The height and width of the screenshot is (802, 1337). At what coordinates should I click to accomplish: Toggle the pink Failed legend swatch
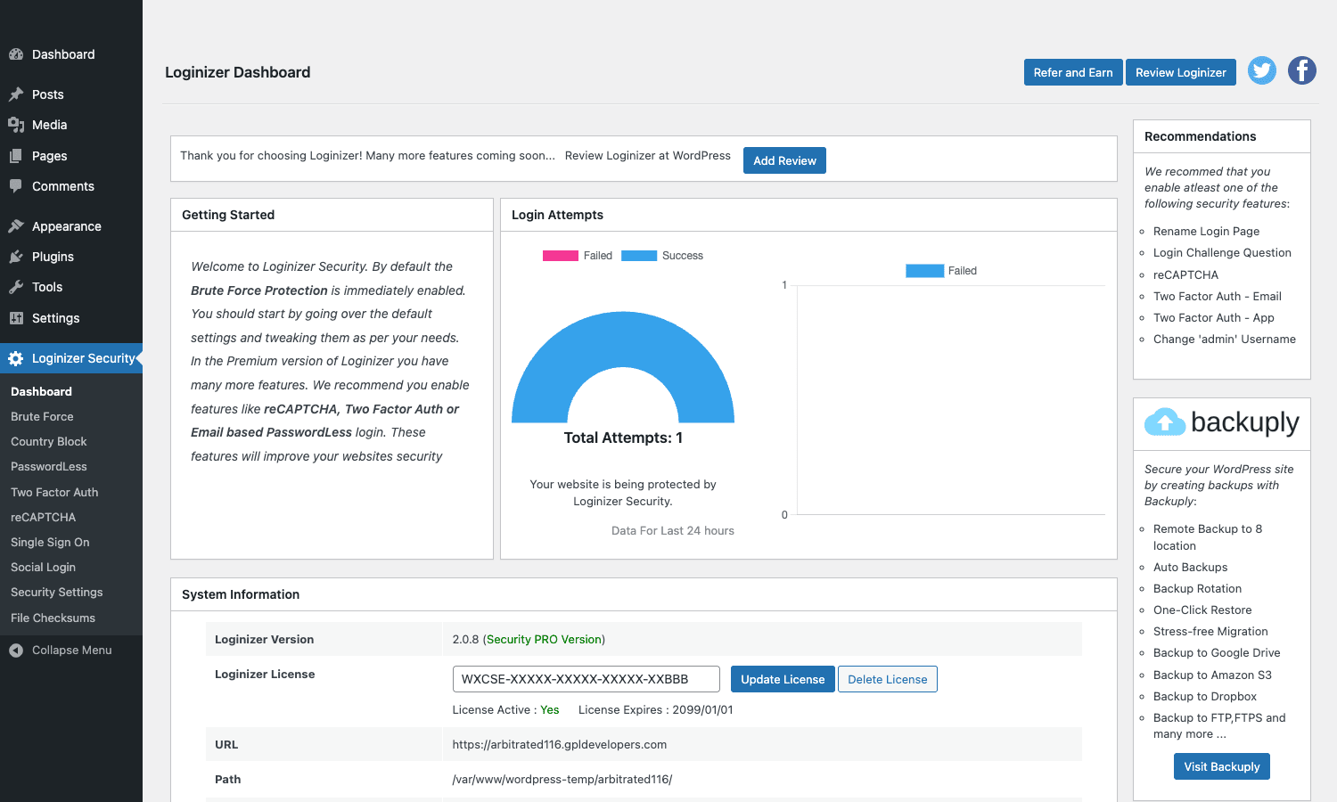point(561,256)
